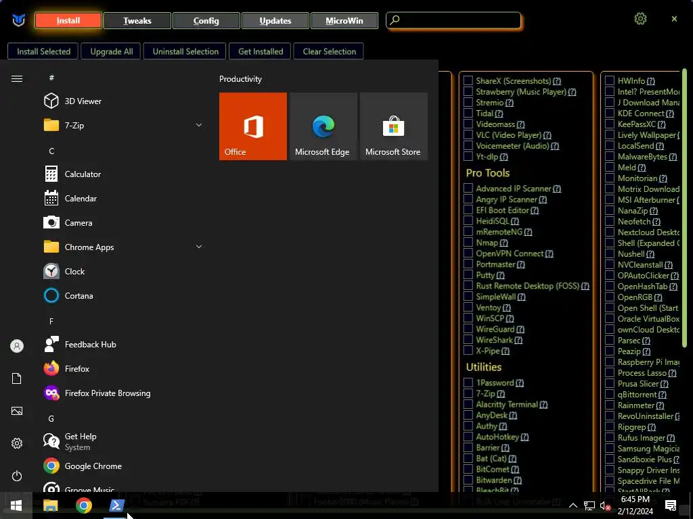Tick the Advanced IP Scanner checkbox
This screenshot has height=519, width=693.
pyautogui.click(x=468, y=188)
